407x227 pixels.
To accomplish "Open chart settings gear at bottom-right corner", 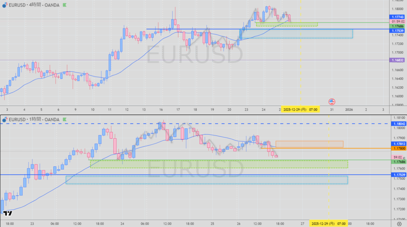I will click(x=399, y=224).
